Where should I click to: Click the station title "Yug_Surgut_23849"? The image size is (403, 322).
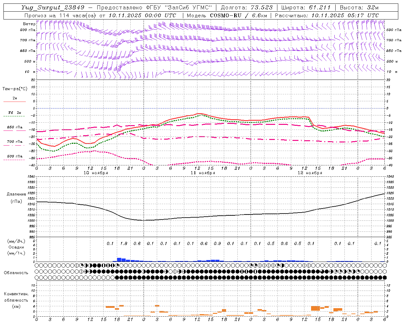tap(53, 8)
